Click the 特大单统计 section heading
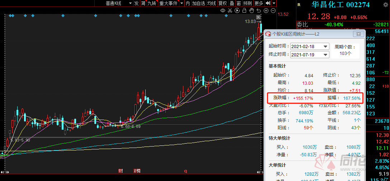This screenshot has width=390, height=181. pos(279,138)
